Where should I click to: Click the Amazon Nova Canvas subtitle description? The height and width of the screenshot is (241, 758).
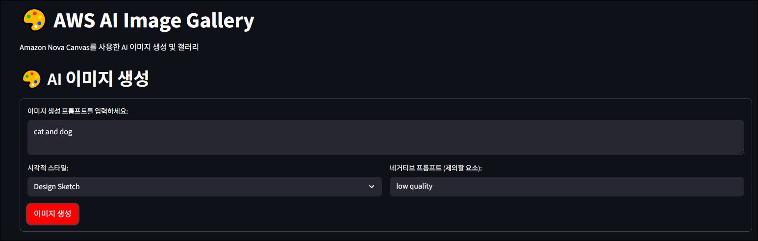point(109,48)
